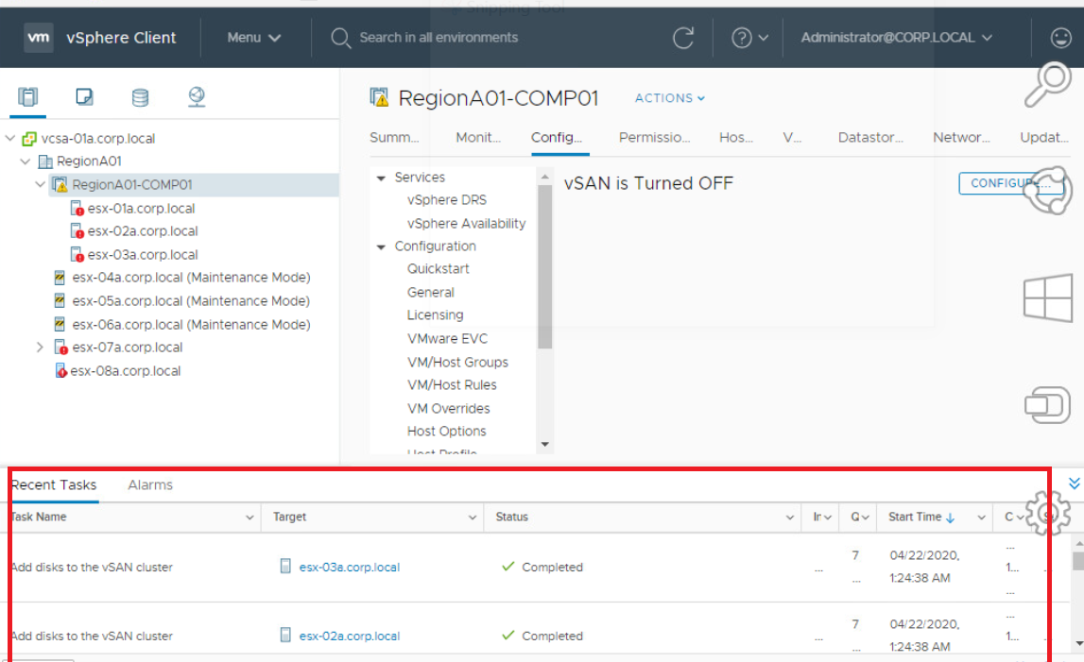Click the esx-06a maintenance mode host icon
The image size is (1084, 662).
(x=60, y=325)
